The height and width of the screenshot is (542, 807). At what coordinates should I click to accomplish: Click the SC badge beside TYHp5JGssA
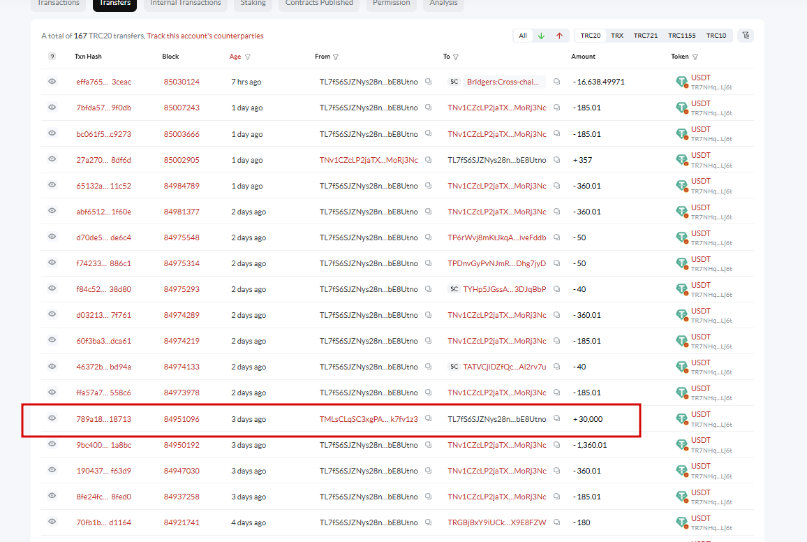(x=454, y=289)
